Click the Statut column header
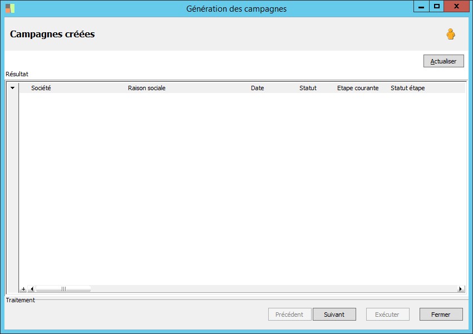Viewport: 473px width, 334px height. [x=308, y=88]
